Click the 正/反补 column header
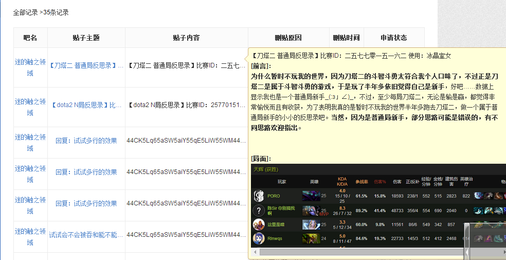Viewport: 506px width, 260px height. [x=412, y=182]
